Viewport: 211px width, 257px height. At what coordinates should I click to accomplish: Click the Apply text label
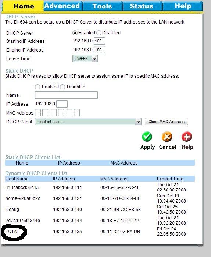tap(147, 147)
